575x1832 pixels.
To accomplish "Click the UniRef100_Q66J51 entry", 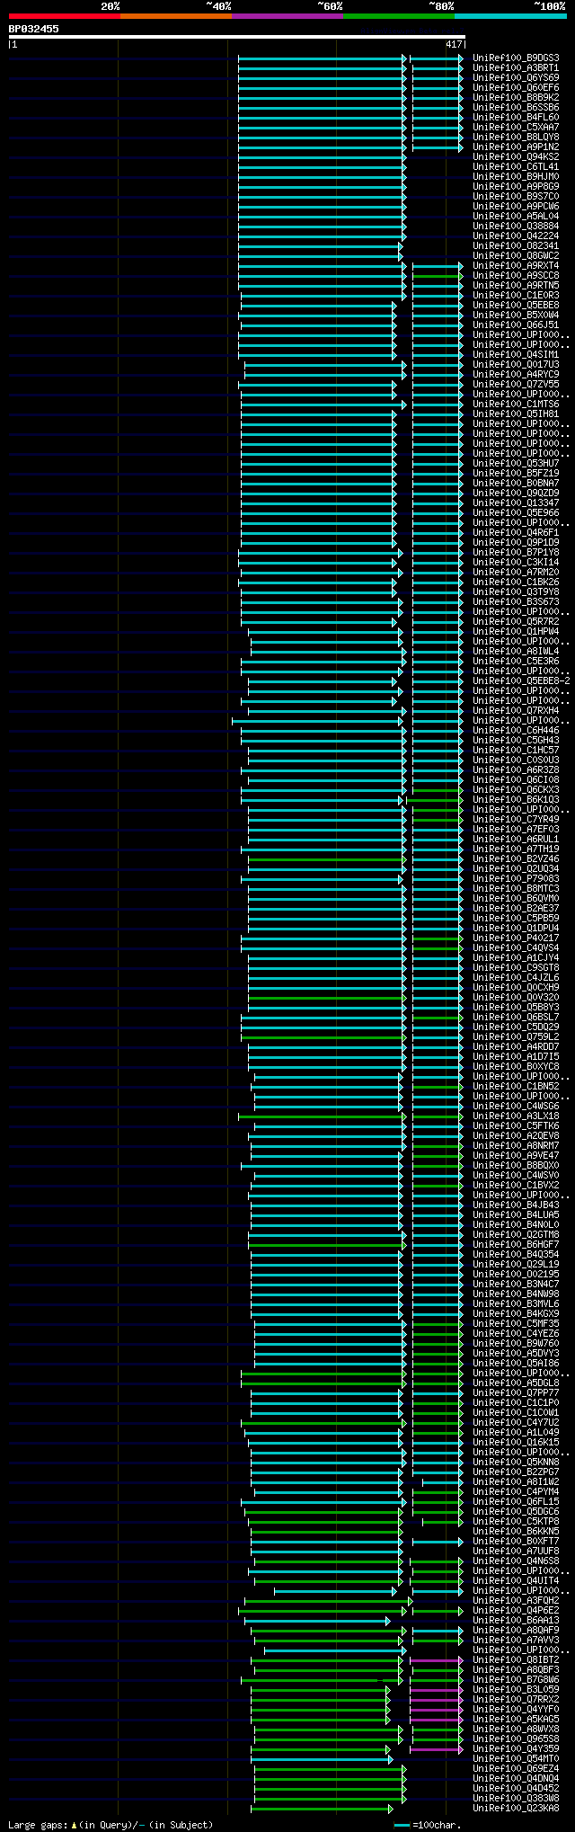I will pyautogui.click(x=516, y=325).
